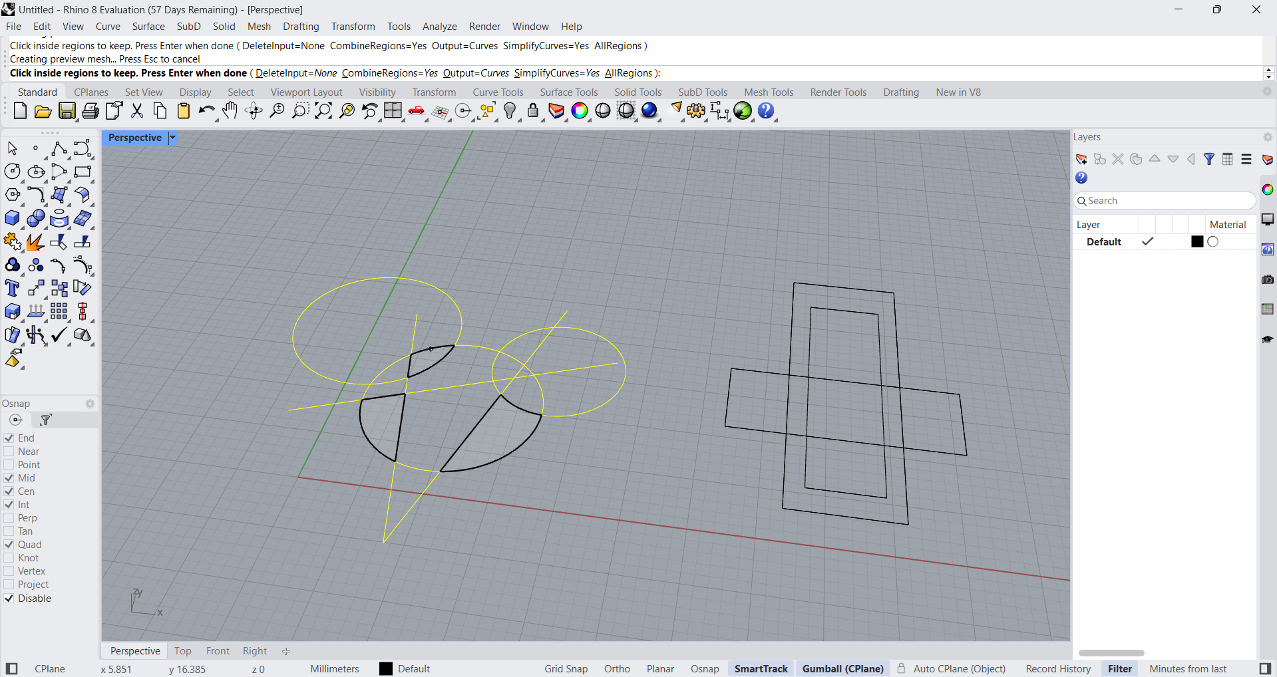Select the Pan tool in the toolbar

click(230, 111)
